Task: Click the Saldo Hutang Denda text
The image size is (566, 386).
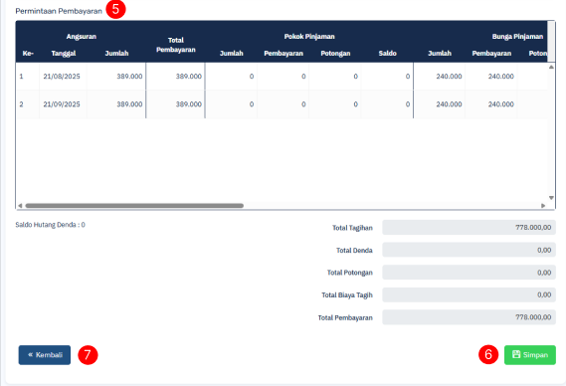Action: (50, 225)
